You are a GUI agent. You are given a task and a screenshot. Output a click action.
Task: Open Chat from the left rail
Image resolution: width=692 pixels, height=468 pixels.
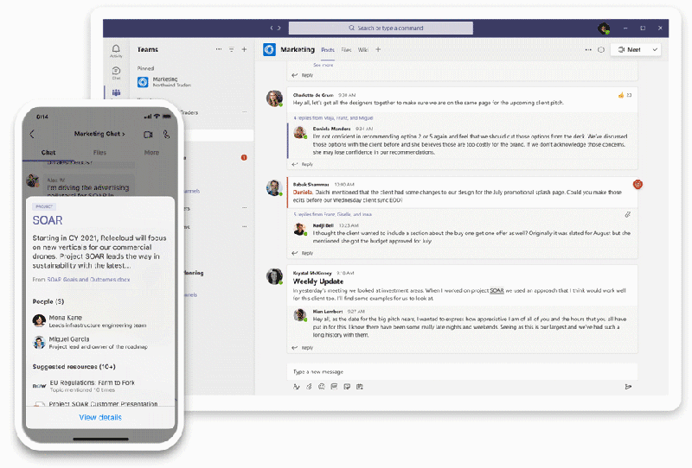coord(116,73)
